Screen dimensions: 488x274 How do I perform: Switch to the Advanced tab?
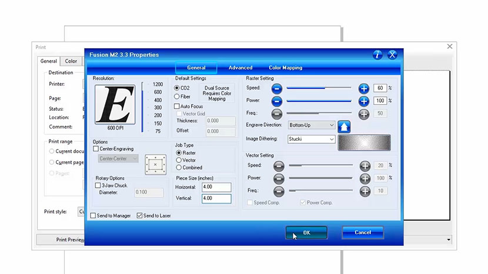pyautogui.click(x=240, y=68)
